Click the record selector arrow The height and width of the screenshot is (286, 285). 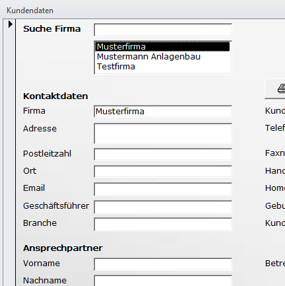pyautogui.click(x=10, y=24)
